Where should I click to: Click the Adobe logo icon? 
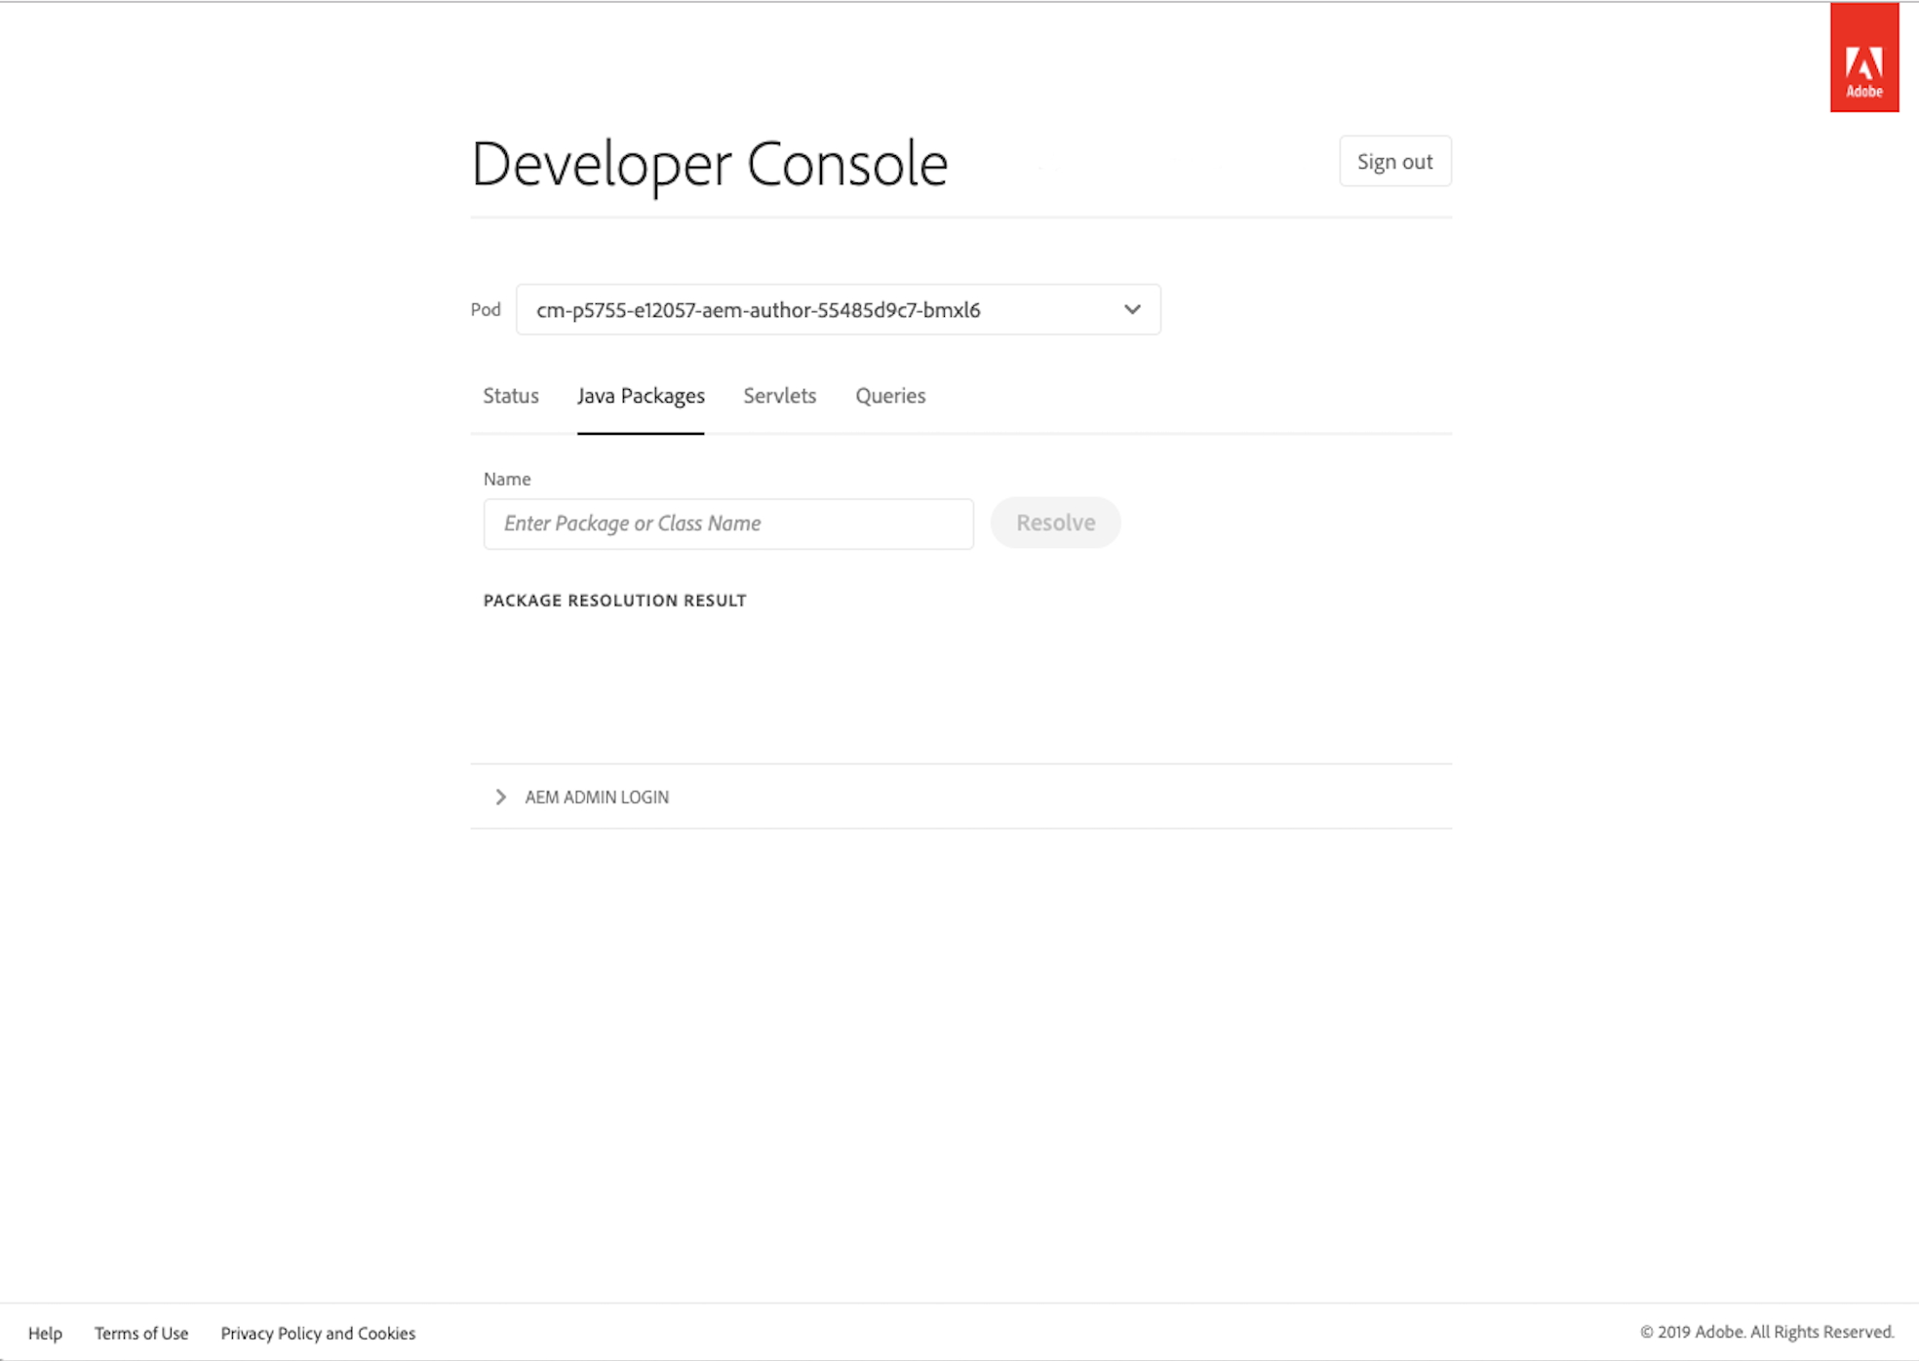[x=1863, y=58]
